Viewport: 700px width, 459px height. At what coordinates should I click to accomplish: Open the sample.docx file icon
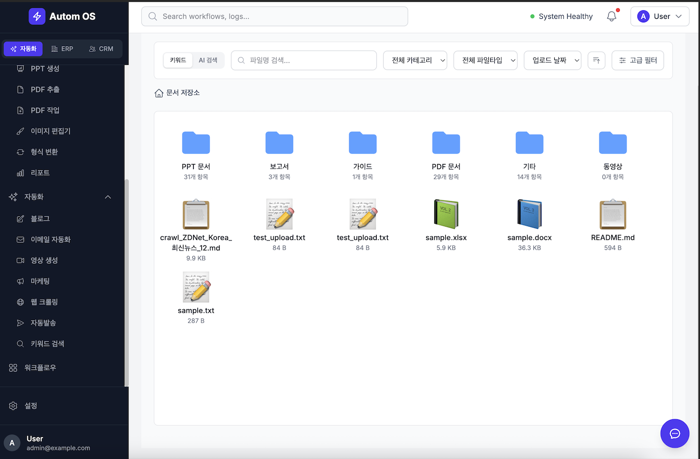(x=529, y=214)
